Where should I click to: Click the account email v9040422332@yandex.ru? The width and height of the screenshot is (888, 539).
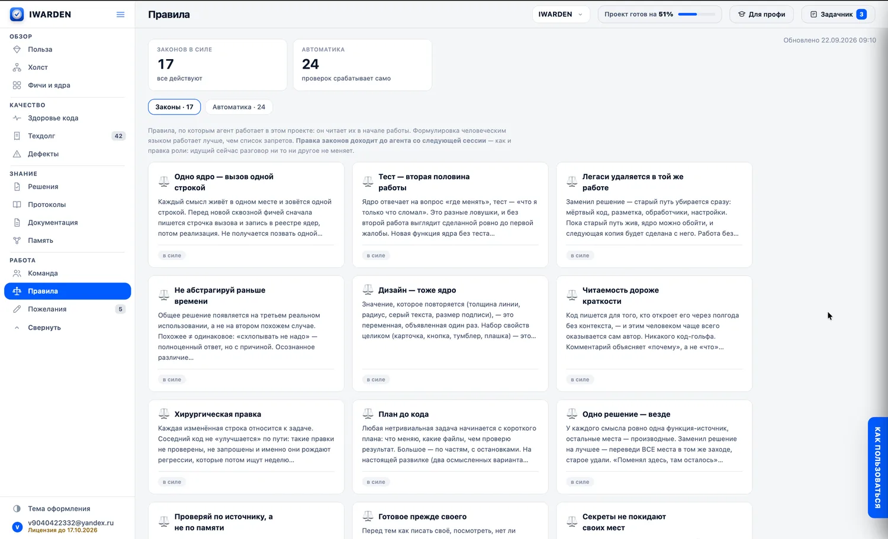point(71,522)
